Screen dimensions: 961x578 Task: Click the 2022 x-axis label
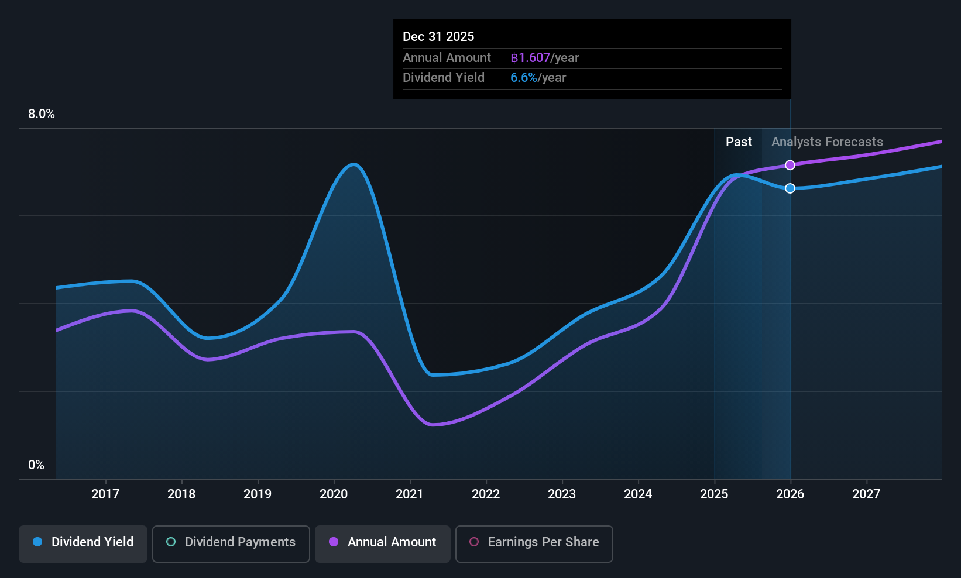point(486,494)
